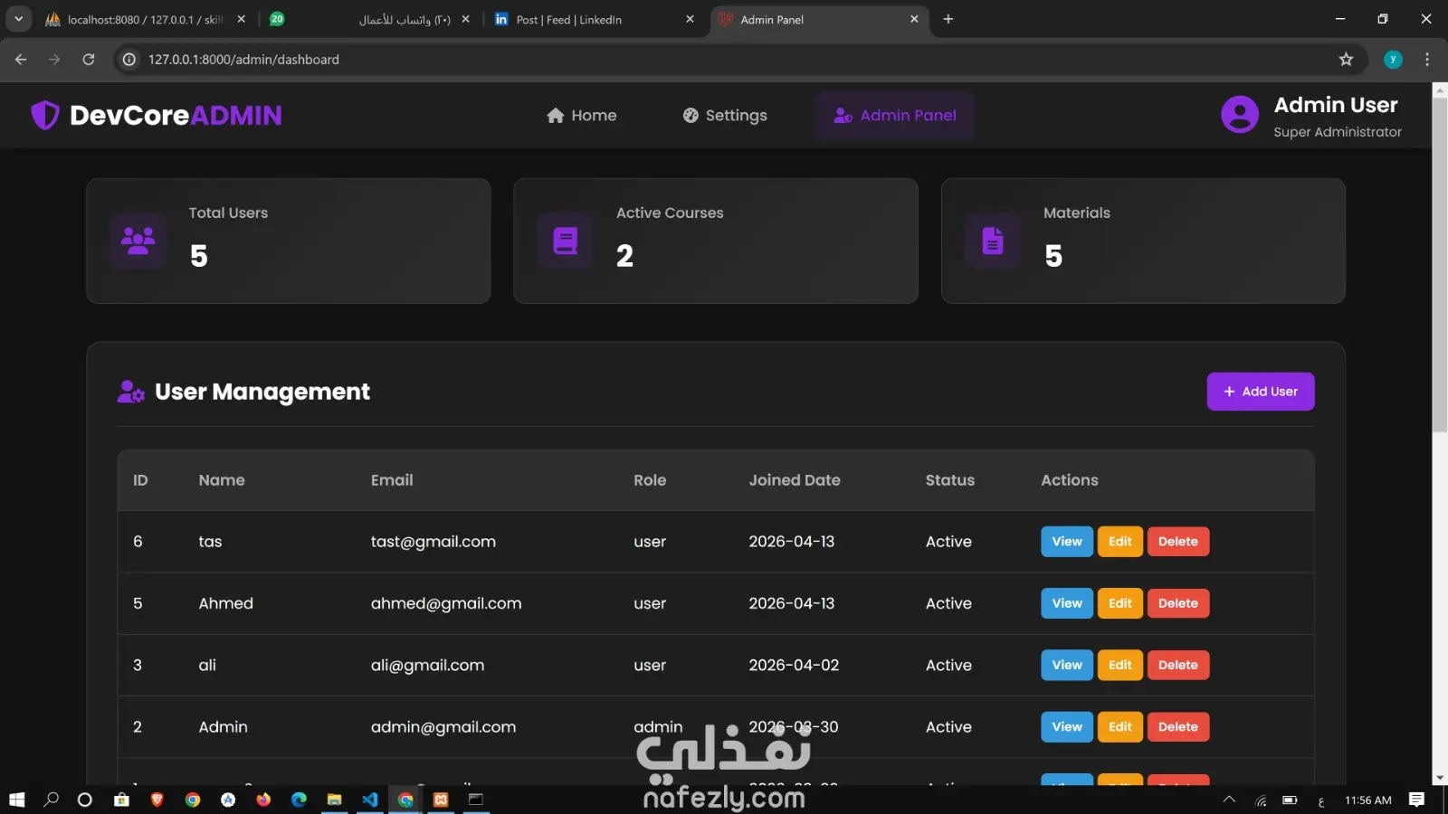Click the Email column header

point(392,480)
